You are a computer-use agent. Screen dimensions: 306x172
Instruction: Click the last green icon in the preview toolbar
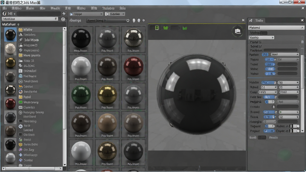[x=185, y=28]
